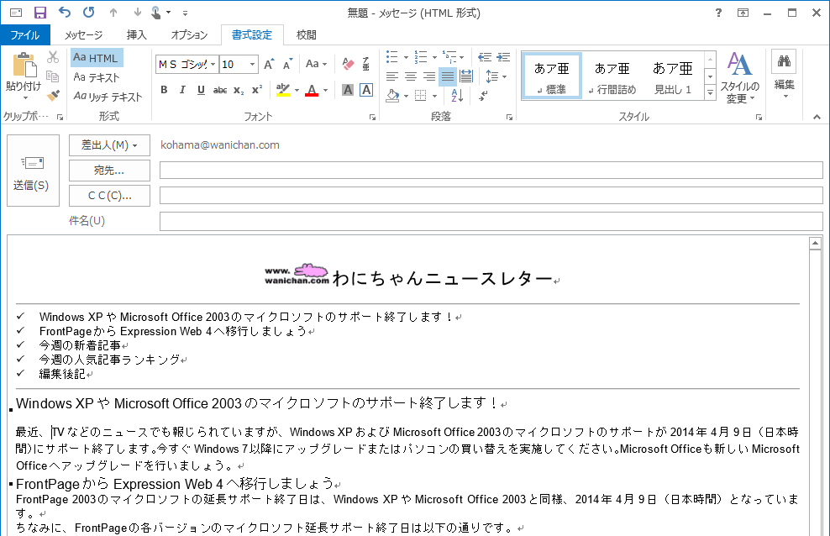The width and height of the screenshot is (830, 536).
Task: Toggle Justify alignment
Action: pos(448,76)
